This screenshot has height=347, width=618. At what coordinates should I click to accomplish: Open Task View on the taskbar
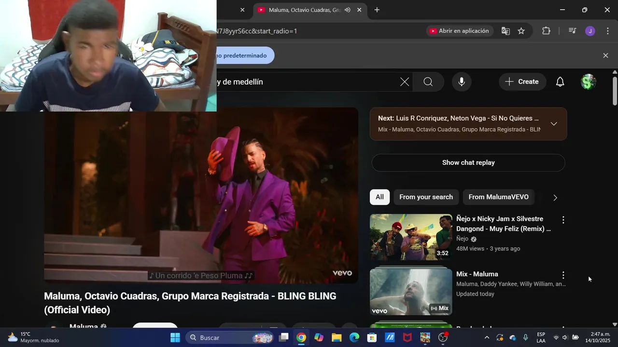(x=284, y=337)
